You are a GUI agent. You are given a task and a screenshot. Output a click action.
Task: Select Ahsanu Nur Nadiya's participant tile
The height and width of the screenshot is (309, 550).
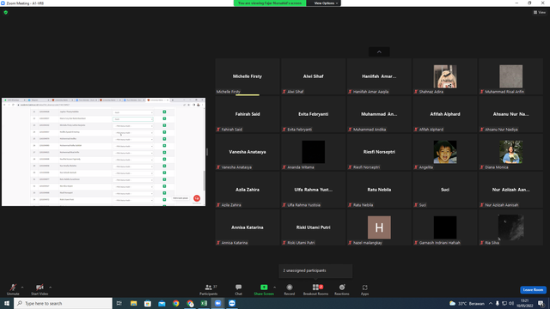tap(511, 114)
